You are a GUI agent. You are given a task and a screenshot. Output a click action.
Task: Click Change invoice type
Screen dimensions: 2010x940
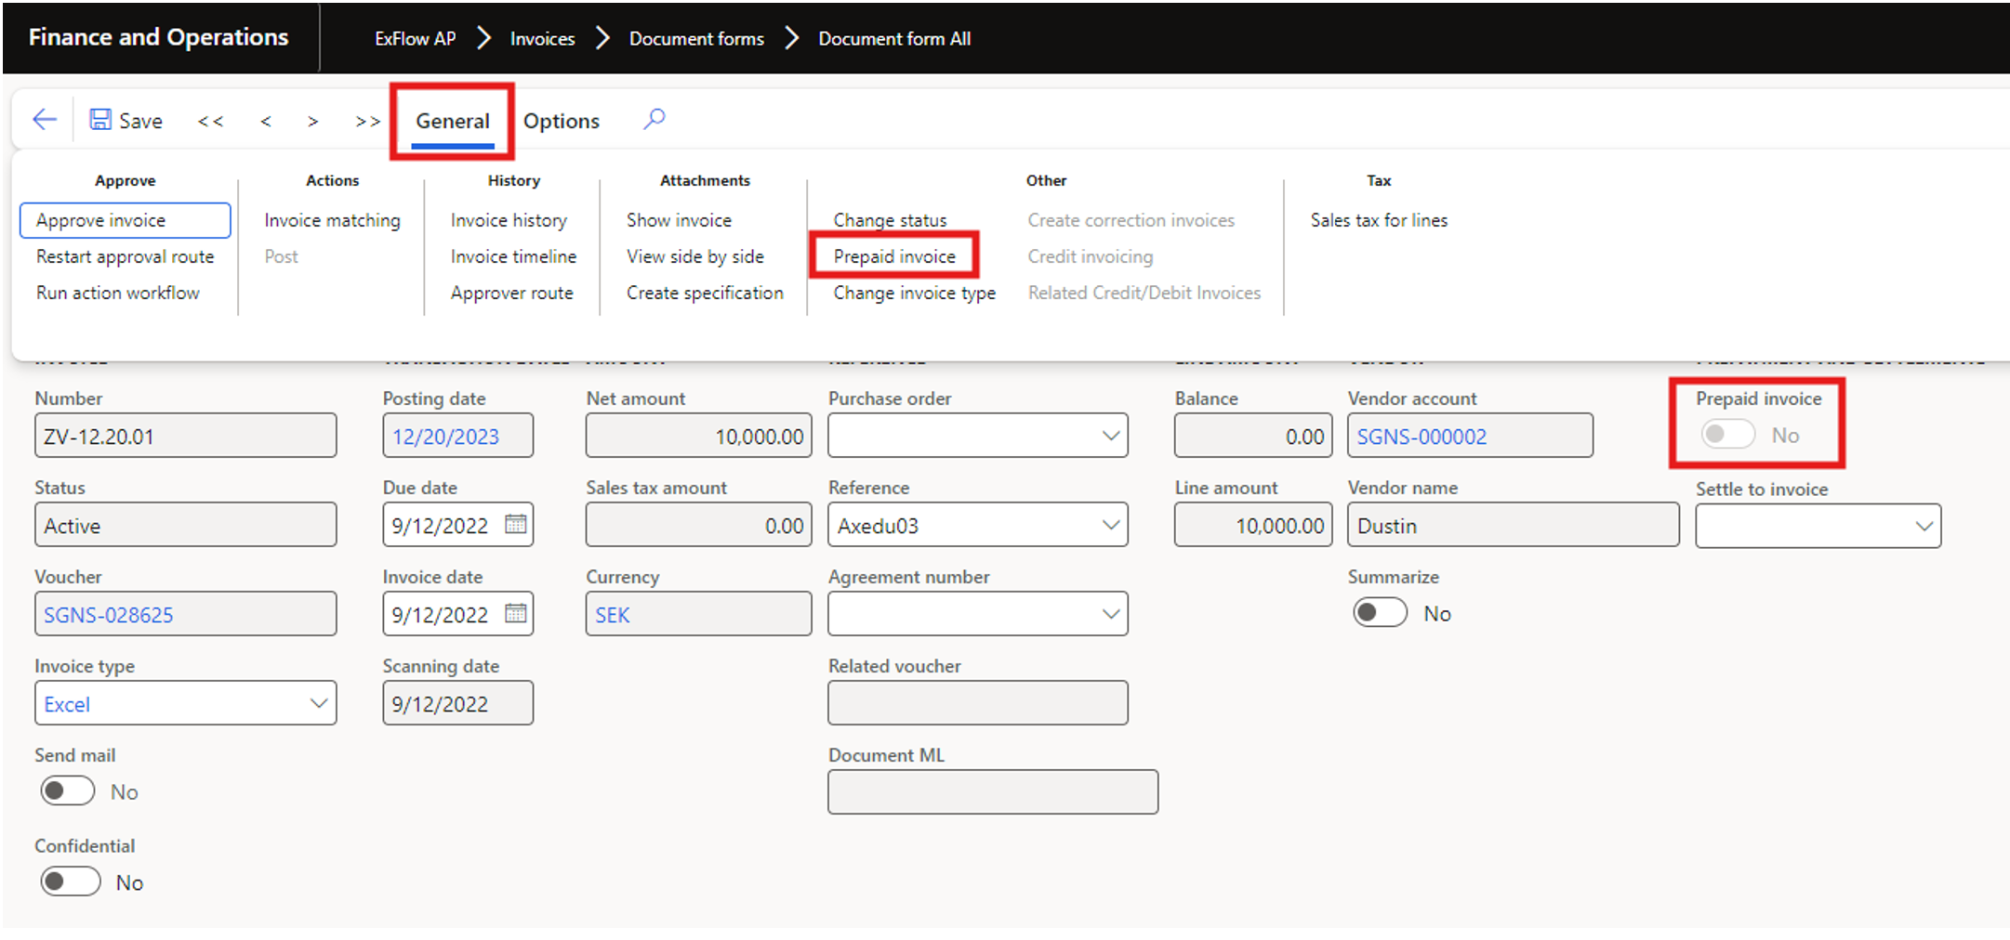914,293
